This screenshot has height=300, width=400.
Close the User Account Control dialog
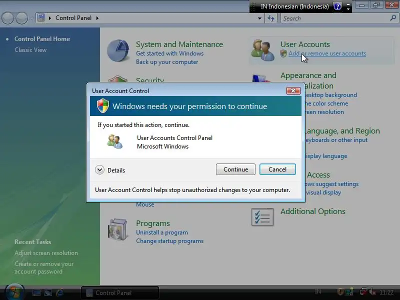tap(293, 90)
